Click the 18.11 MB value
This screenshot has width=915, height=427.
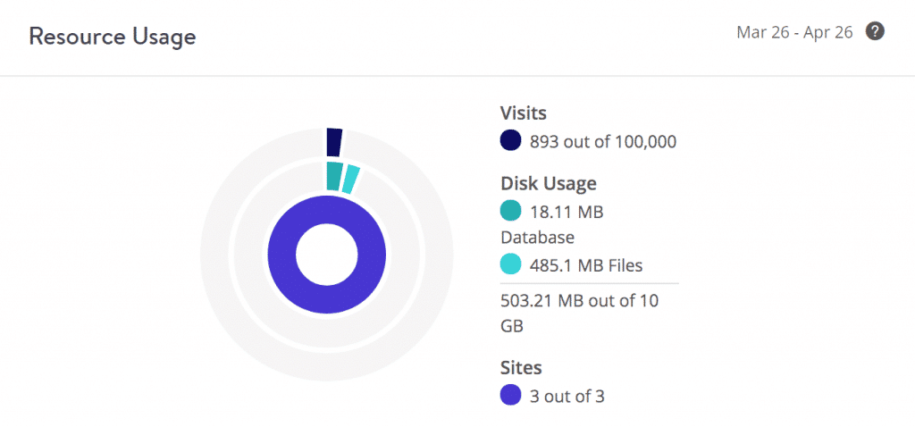[567, 212]
